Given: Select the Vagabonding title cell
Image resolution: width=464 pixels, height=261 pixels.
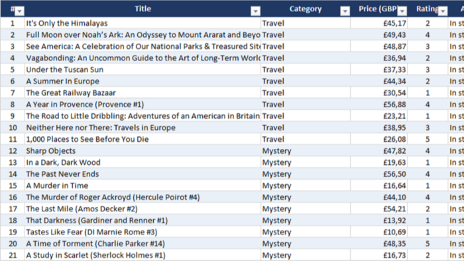Looking at the screenshot, I should 143,58.
